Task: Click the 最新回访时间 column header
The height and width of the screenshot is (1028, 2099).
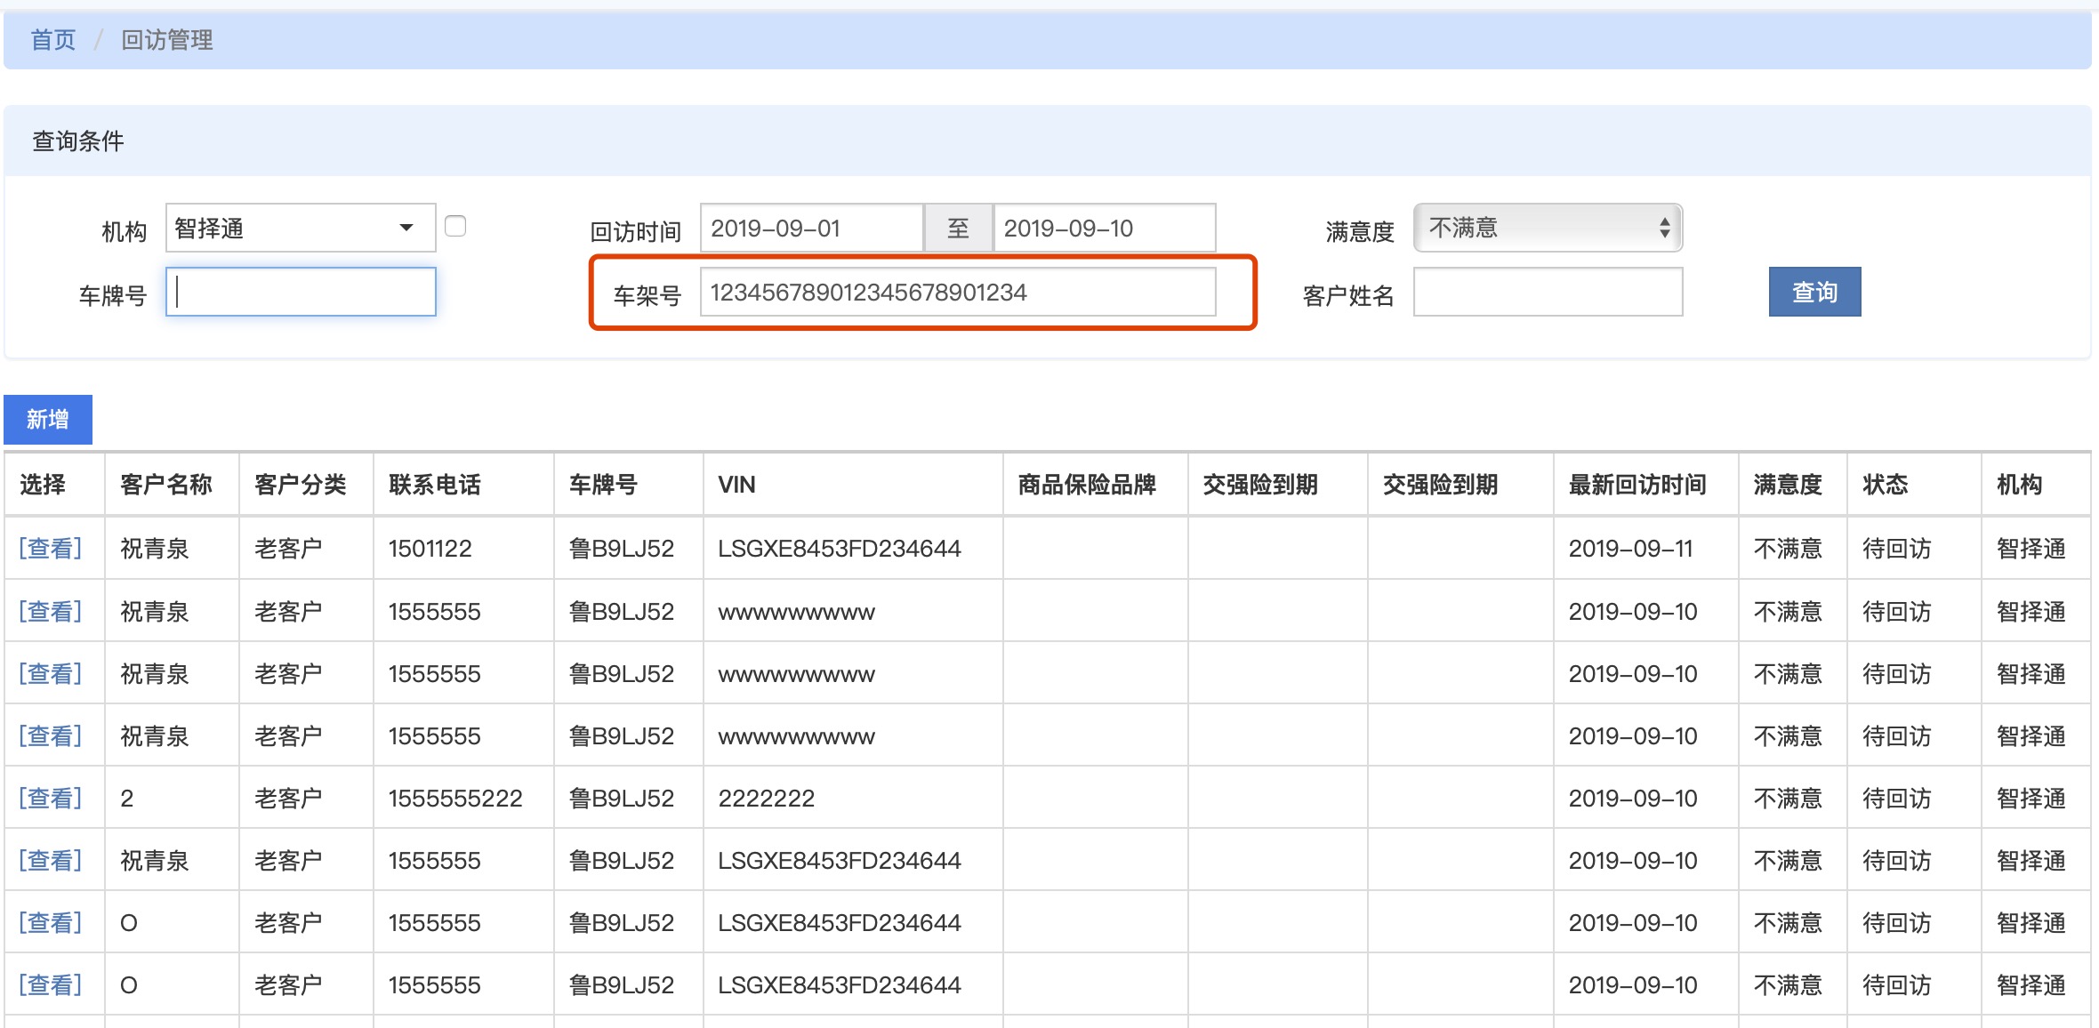Action: coord(1637,485)
